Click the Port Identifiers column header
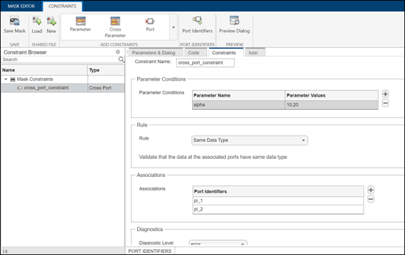405x255 pixels. tap(278, 192)
